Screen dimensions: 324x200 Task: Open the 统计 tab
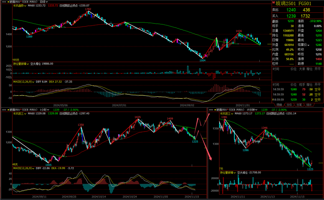(308, 104)
